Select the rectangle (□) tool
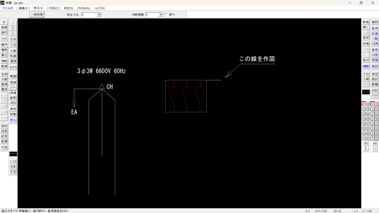 13,28
